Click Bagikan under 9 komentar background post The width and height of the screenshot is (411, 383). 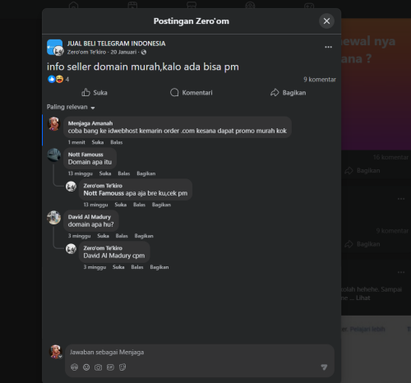point(363,244)
